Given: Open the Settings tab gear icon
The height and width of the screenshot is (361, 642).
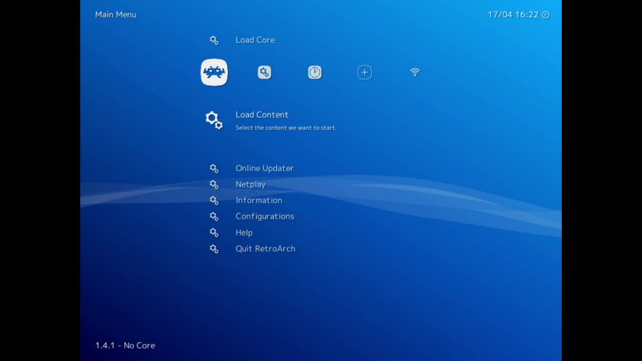Looking at the screenshot, I should [265, 72].
